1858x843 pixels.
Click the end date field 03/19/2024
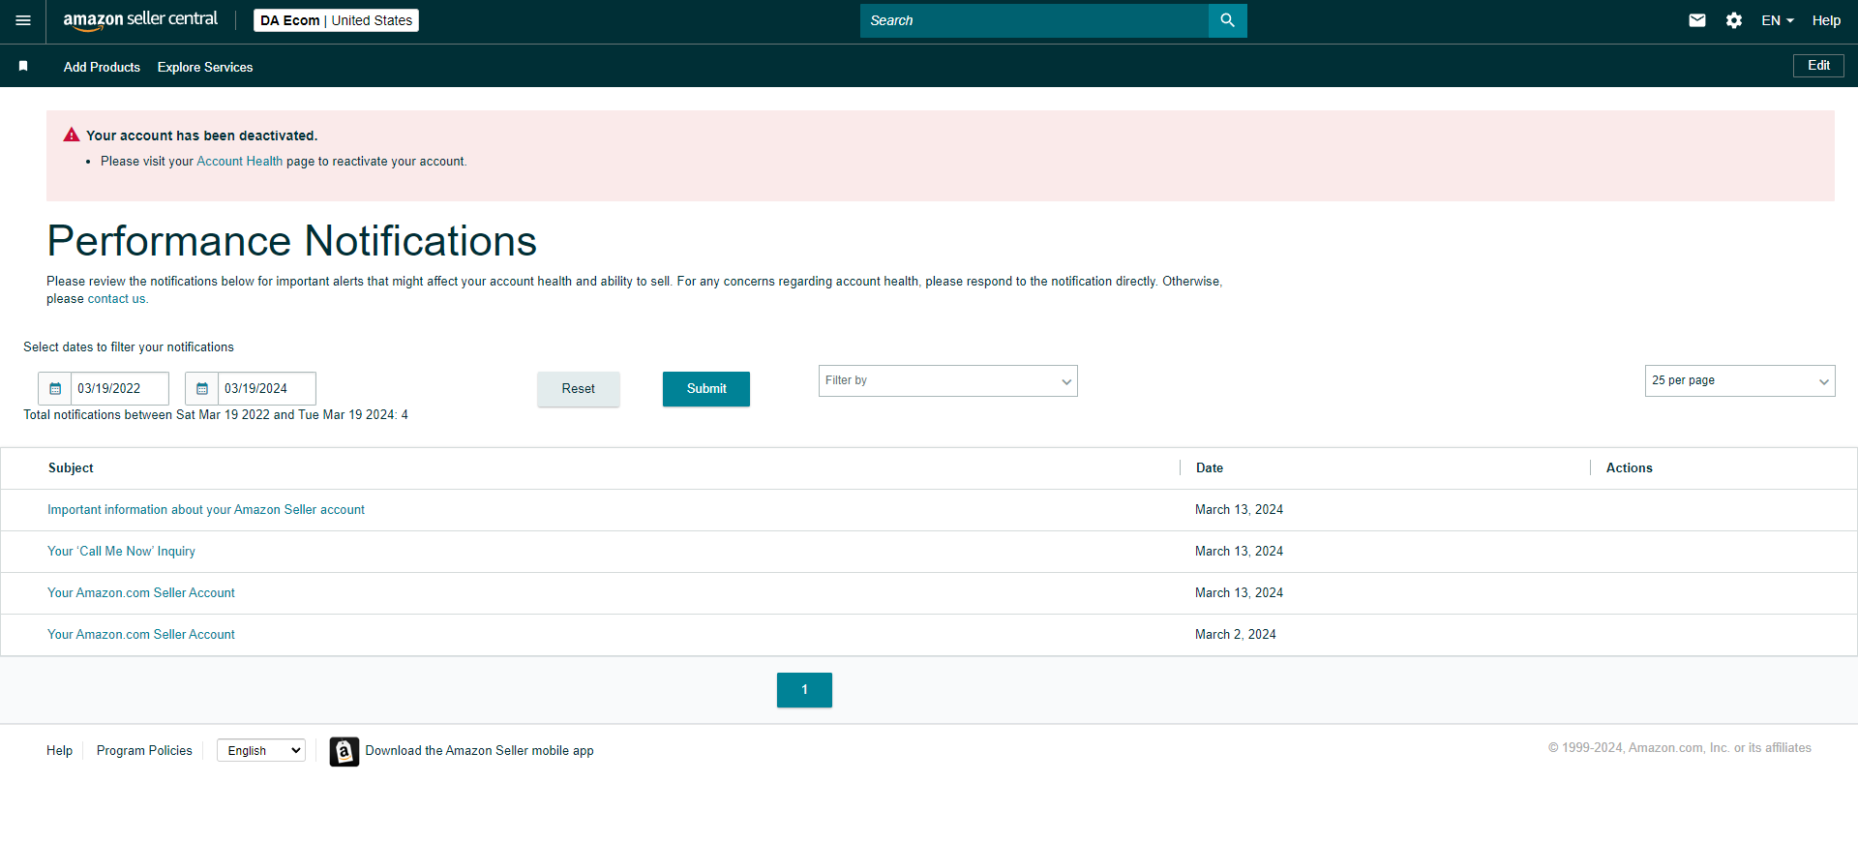[267, 389]
